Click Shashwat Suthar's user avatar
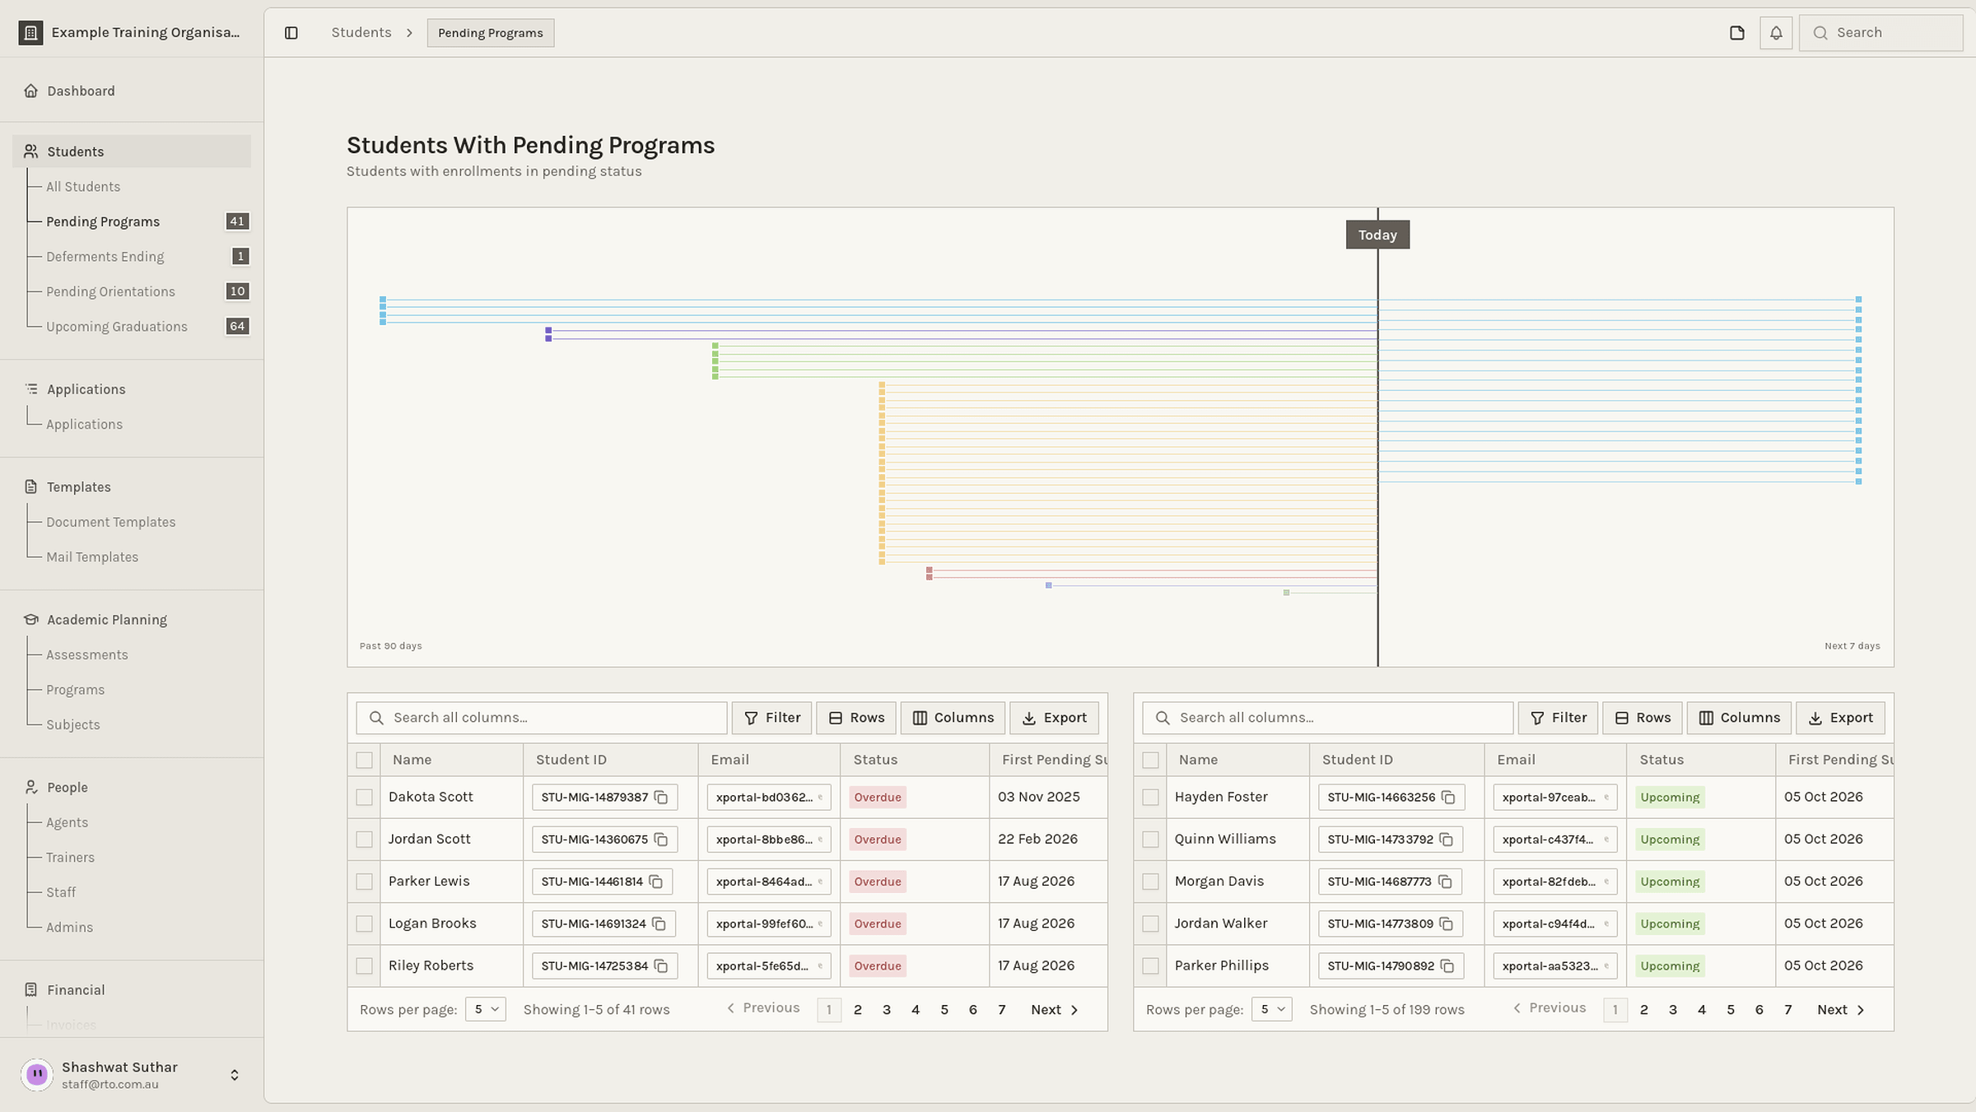 pos(37,1074)
